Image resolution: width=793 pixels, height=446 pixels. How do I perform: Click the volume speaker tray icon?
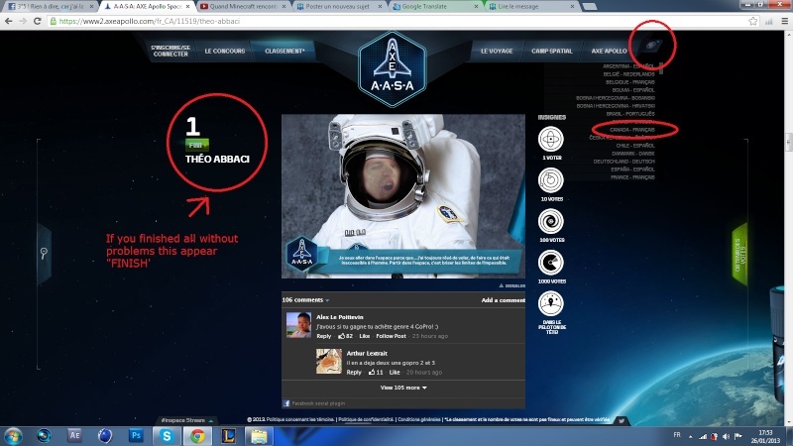coord(727,436)
